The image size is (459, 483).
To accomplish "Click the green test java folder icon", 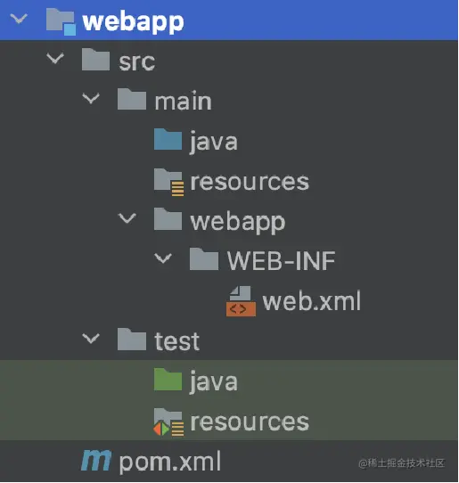I will pos(168,380).
